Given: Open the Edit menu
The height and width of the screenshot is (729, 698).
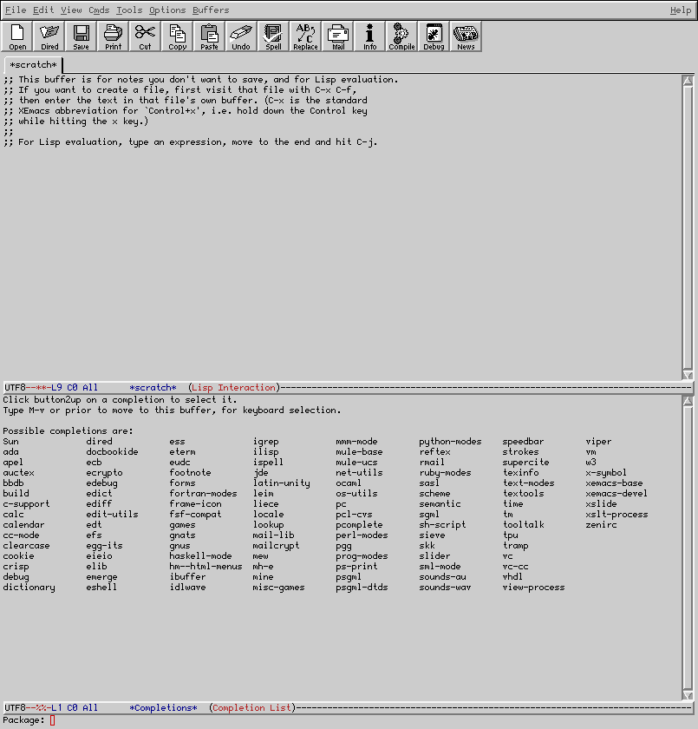Looking at the screenshot, I should coord(43,10).
